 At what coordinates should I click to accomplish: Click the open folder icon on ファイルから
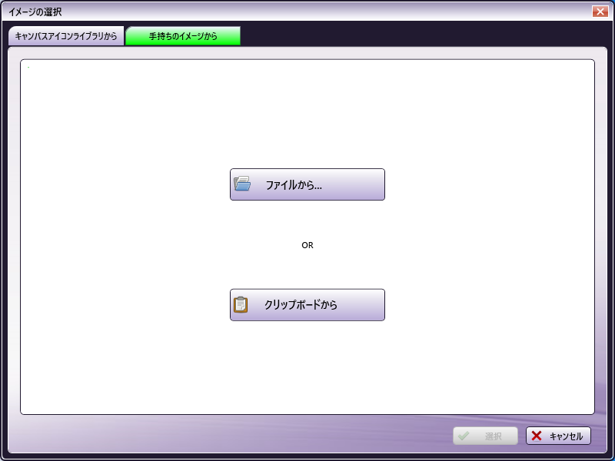(242, 184)
